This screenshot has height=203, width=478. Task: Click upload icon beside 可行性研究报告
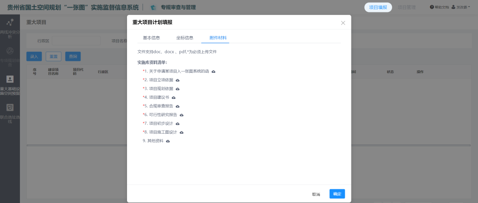pos(181,115)
